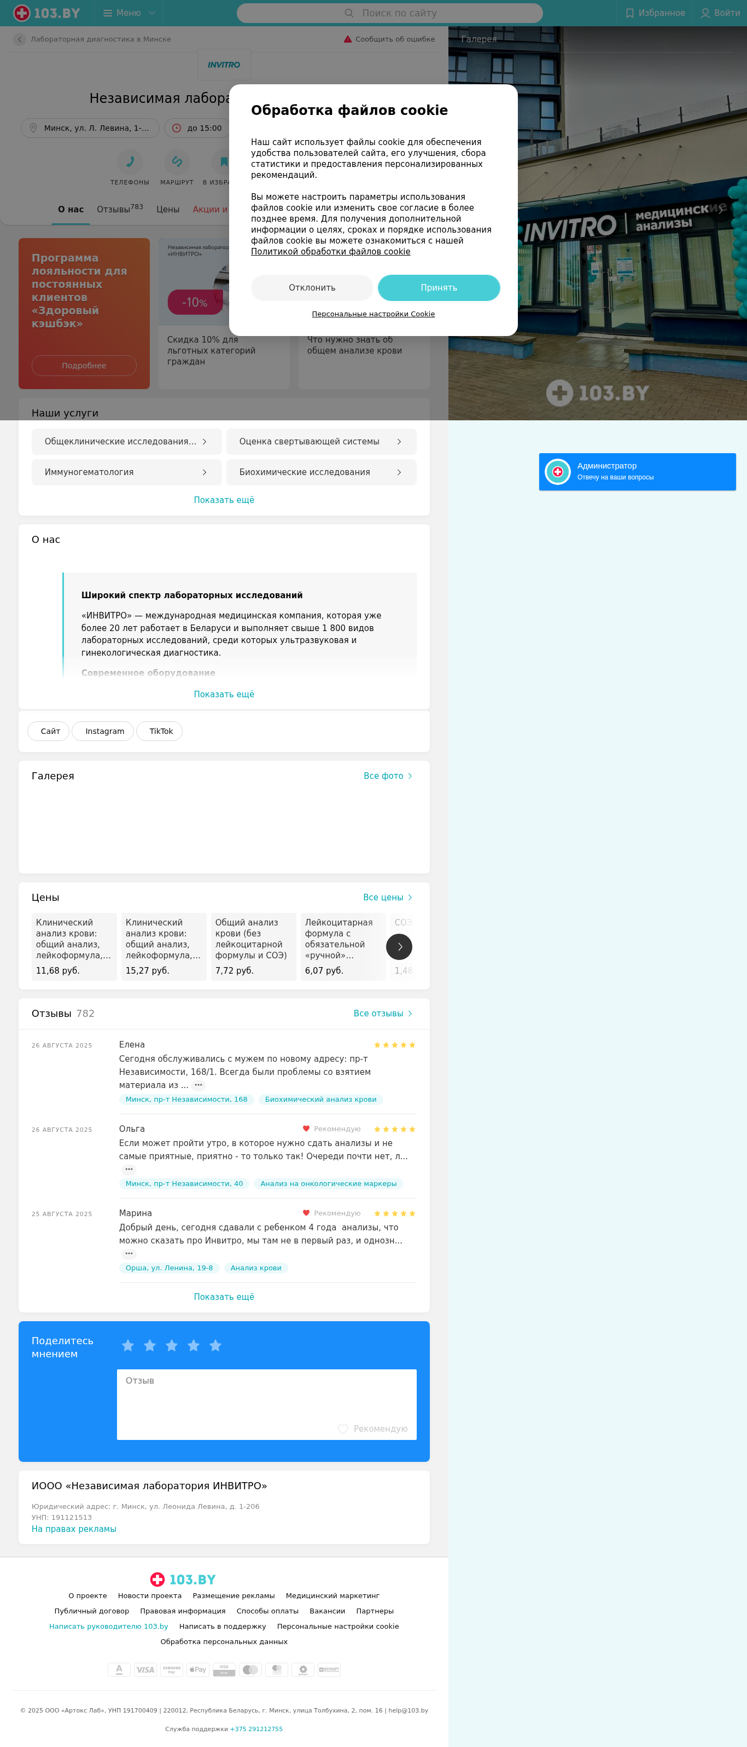Open the Меню dropdown in header

(129, 13)
